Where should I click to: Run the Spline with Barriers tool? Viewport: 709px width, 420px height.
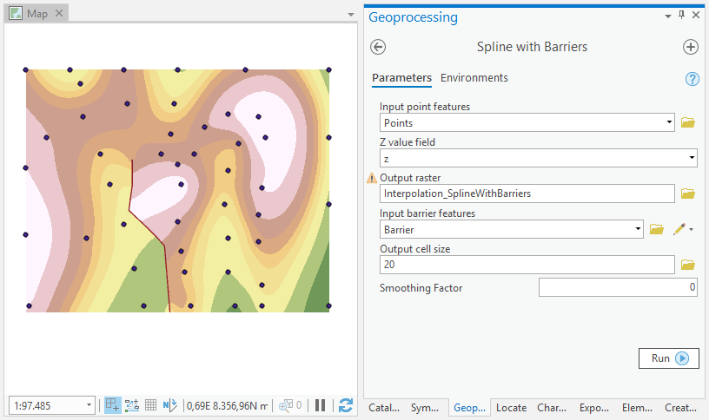pos(669,358)
